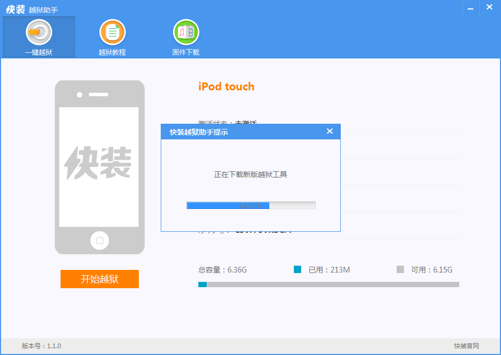Image resolution: width=501 pixels, height=355 pixels.
Task: Click the grey 可用 legend swatch
Action: 400,269
